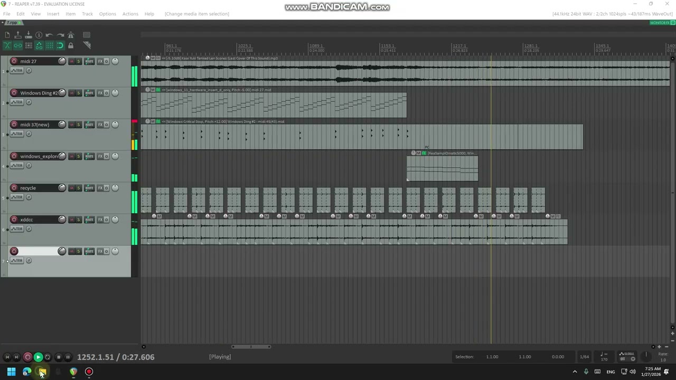Adjust the volume knob on midi 27 track

point(62,61)
